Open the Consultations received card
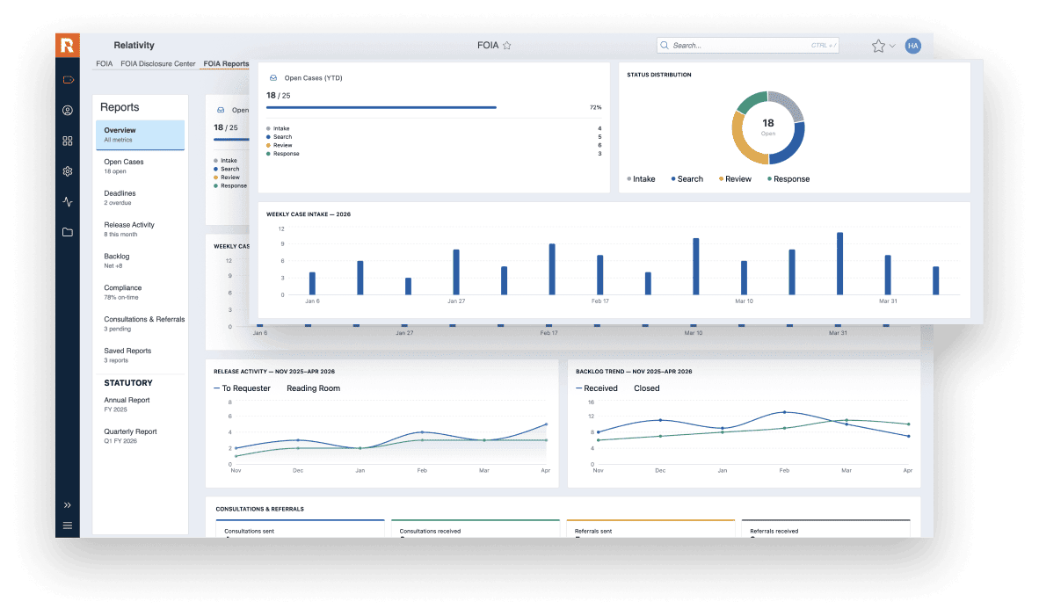The width and height of the screenshot is (1039, 616). coord(475,529)
